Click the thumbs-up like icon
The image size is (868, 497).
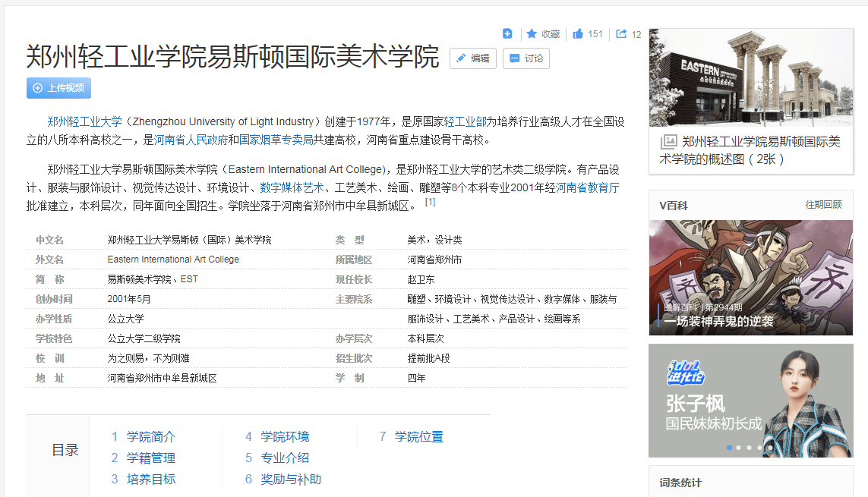coord(577,33)
